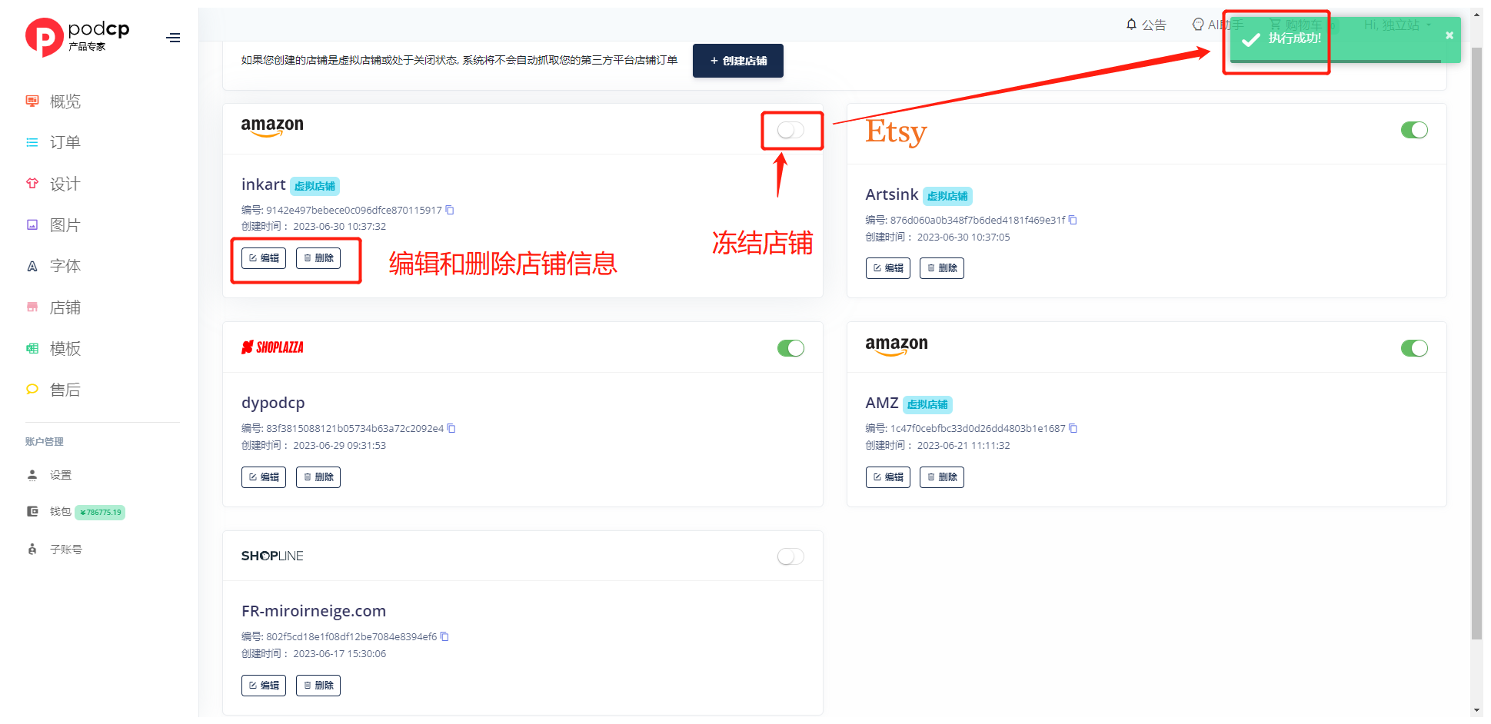Image resolution: width=1491 pixels, height=724 pixels.
Task: Open the 字体 fonts section
Action: point(54,266)
